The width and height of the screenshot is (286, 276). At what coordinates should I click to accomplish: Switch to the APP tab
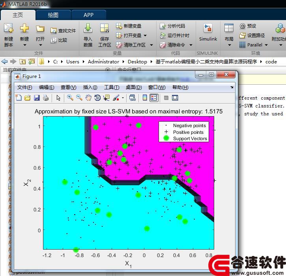pos(88,15)
